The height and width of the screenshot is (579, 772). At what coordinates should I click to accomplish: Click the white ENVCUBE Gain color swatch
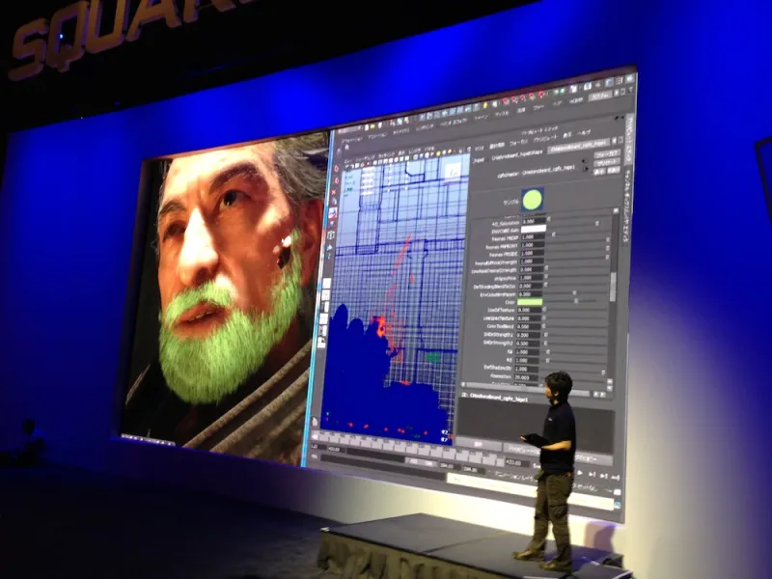click(x=534, y=229)
